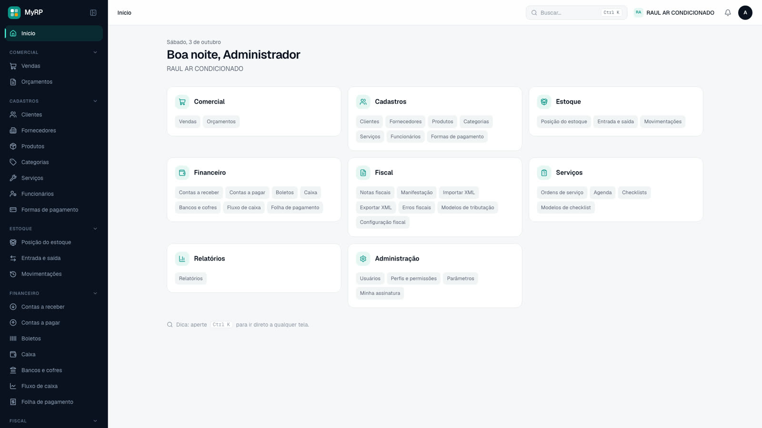Image resolution: width=762 pixels, height=428 pixels.
Task: Open Notas fiscais chip in Fiscal card
Action: coord(375,193)
